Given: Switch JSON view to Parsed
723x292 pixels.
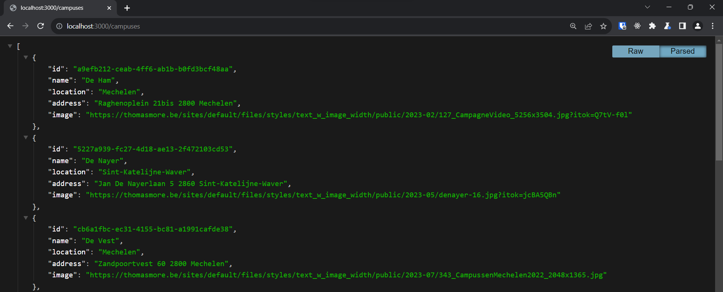Looking at the screenshot, I should coord(682,51).
